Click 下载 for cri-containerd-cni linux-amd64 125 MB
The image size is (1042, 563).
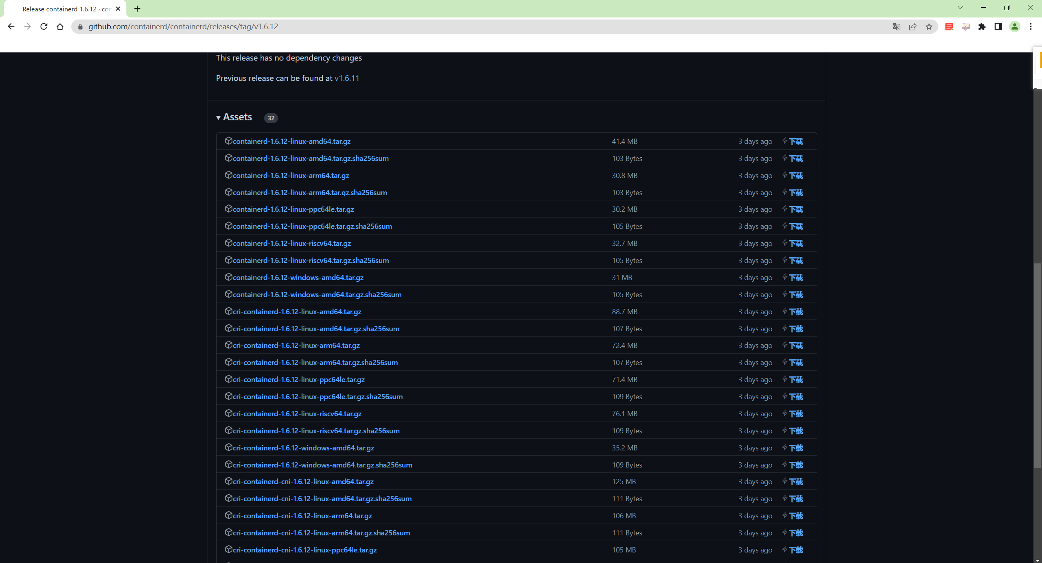pyautogui.click(x=796, y=482)
